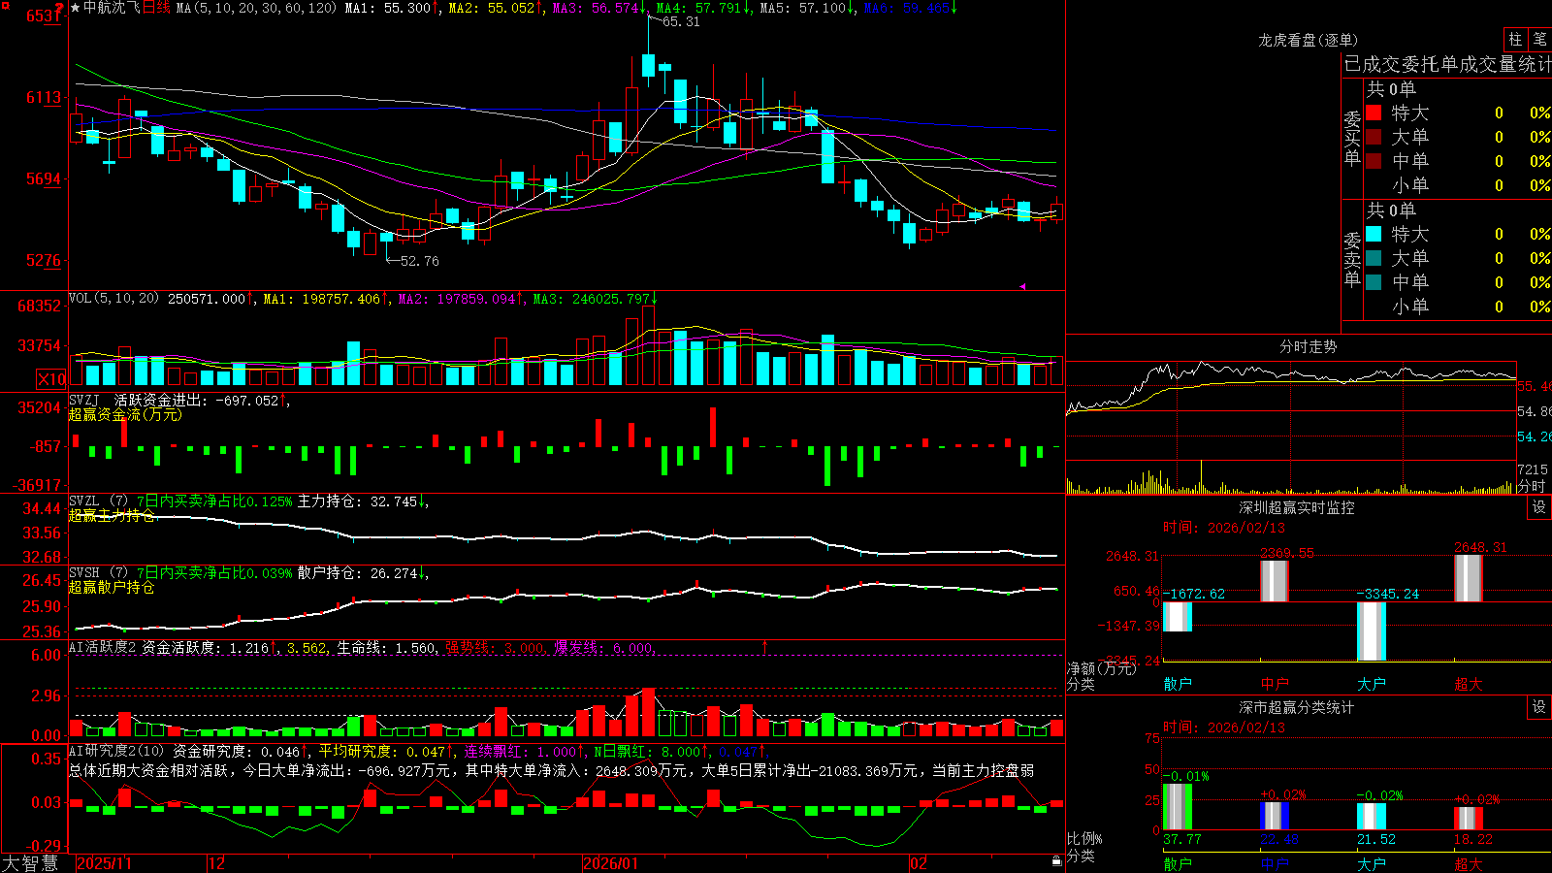The height and width of the screenshot is (873, 1552).
Task: Click the 大户 -3345.24 bar in 实时监控
Action: pos(1372,631)
